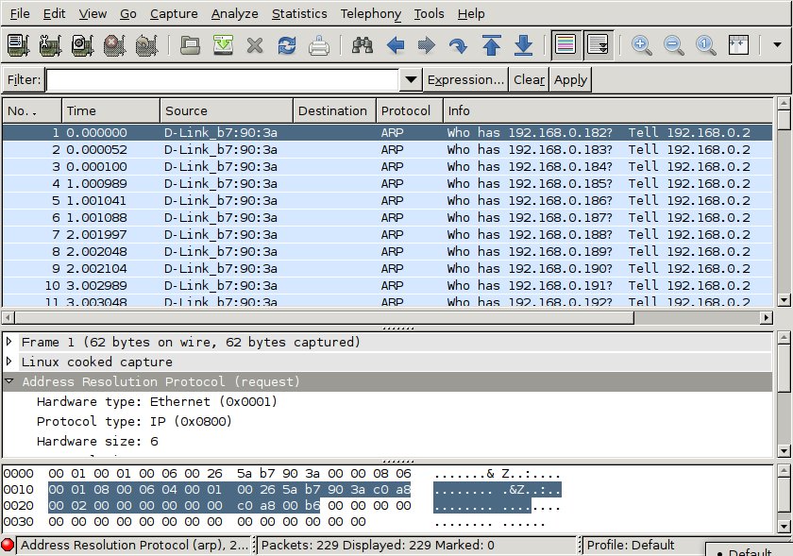Click the Print packets printer icon
The image size is (793, 556).
[x=319, y=45]
